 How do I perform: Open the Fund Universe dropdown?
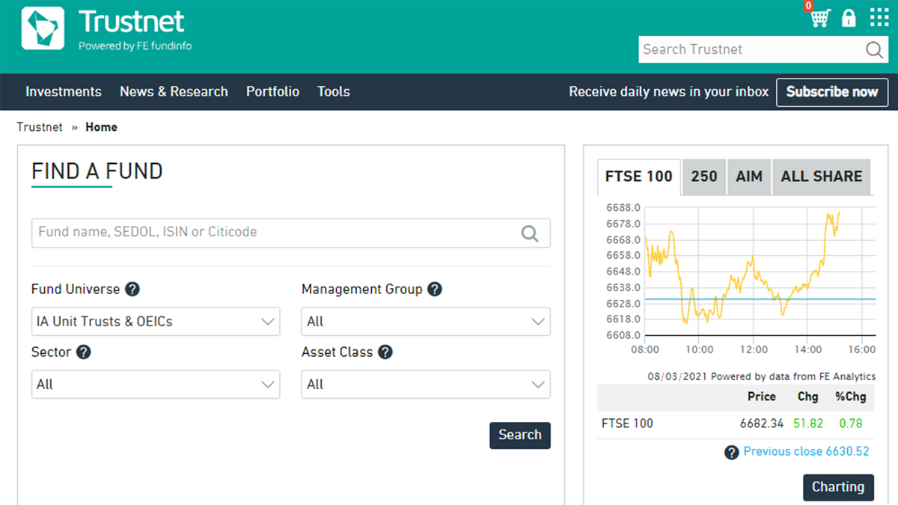tap(156, 322)
